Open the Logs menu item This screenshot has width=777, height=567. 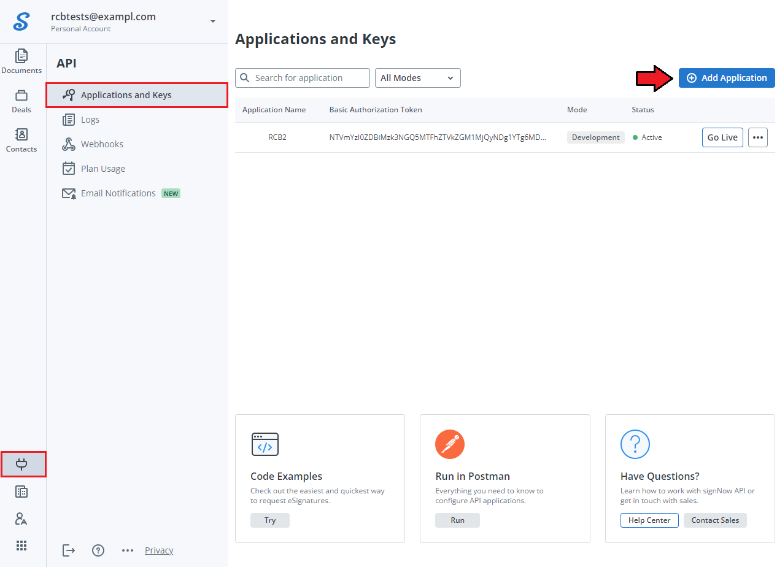coord(137,120)
